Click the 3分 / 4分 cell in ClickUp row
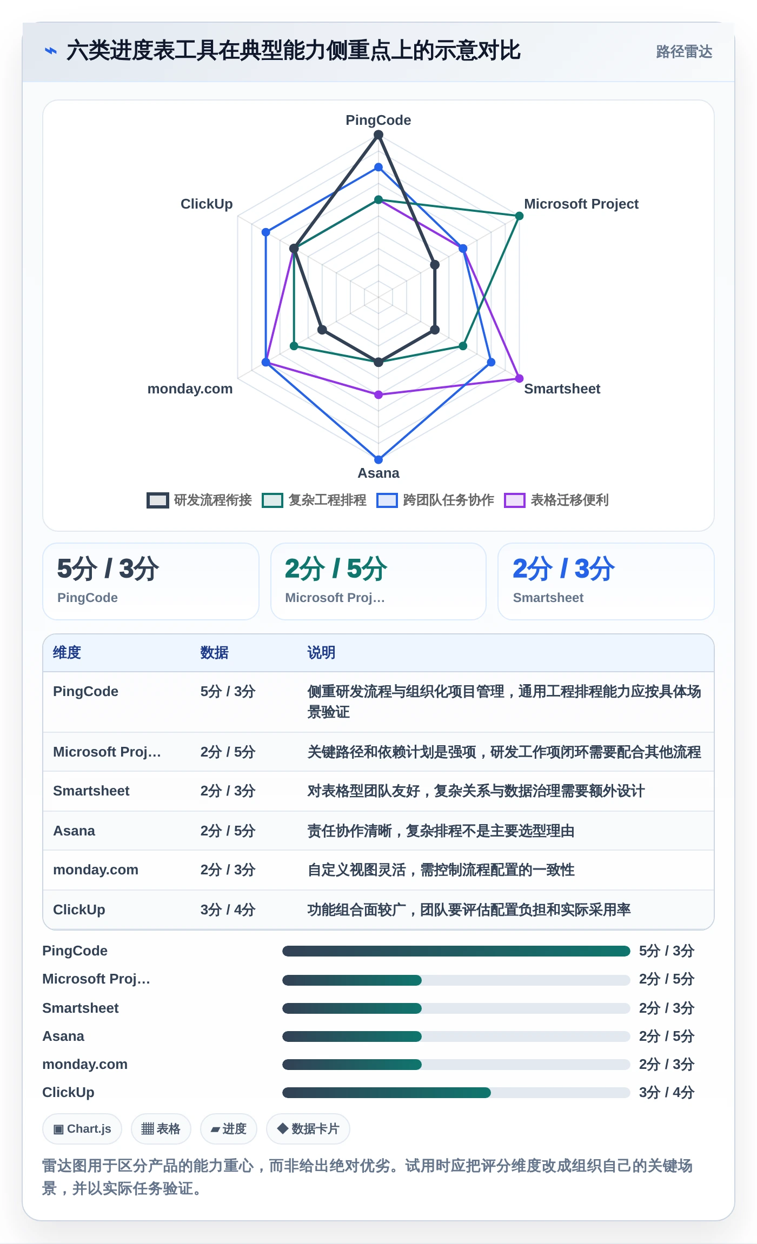Image resolution: width=757 pixels, height=1244 pixels. [228, 910]
